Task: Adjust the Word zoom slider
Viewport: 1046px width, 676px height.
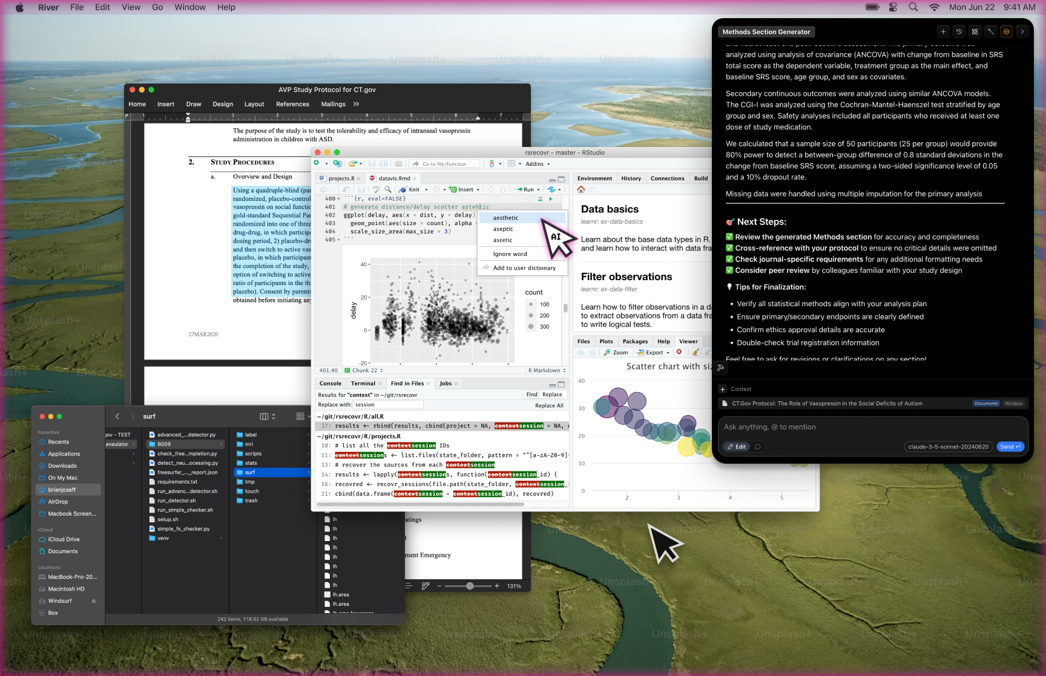Action: click(470, 586)
